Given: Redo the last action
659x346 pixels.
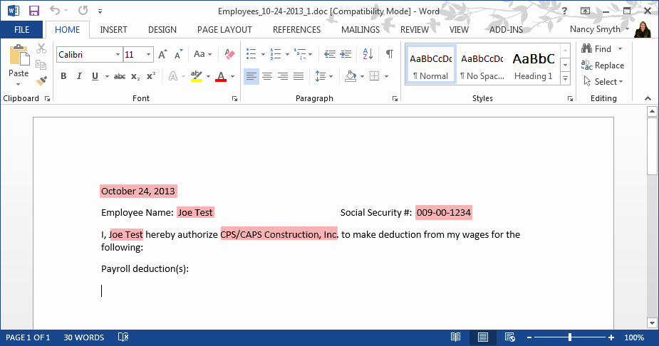Looking at the screenshot, I should click(83, 10).
